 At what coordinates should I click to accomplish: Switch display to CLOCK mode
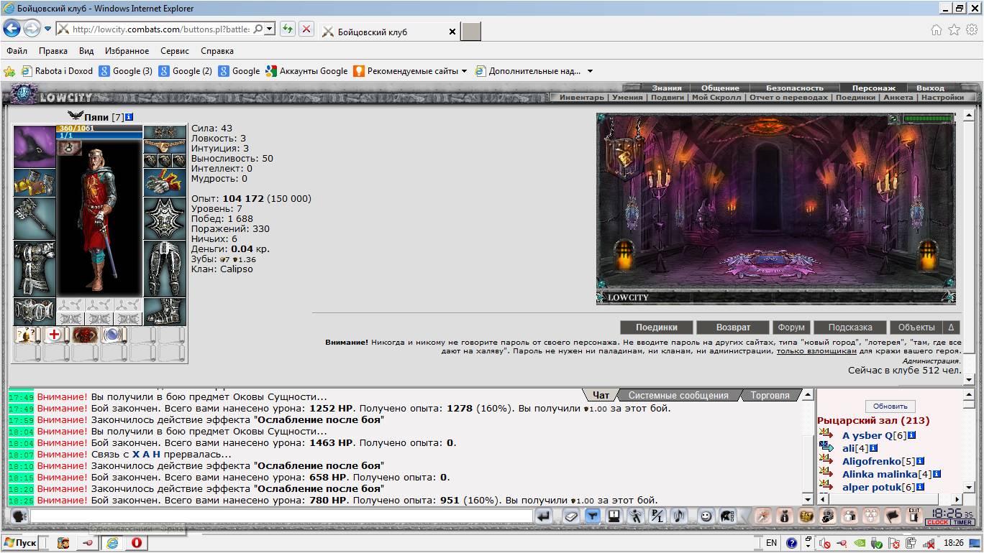[x=937, y=522]
